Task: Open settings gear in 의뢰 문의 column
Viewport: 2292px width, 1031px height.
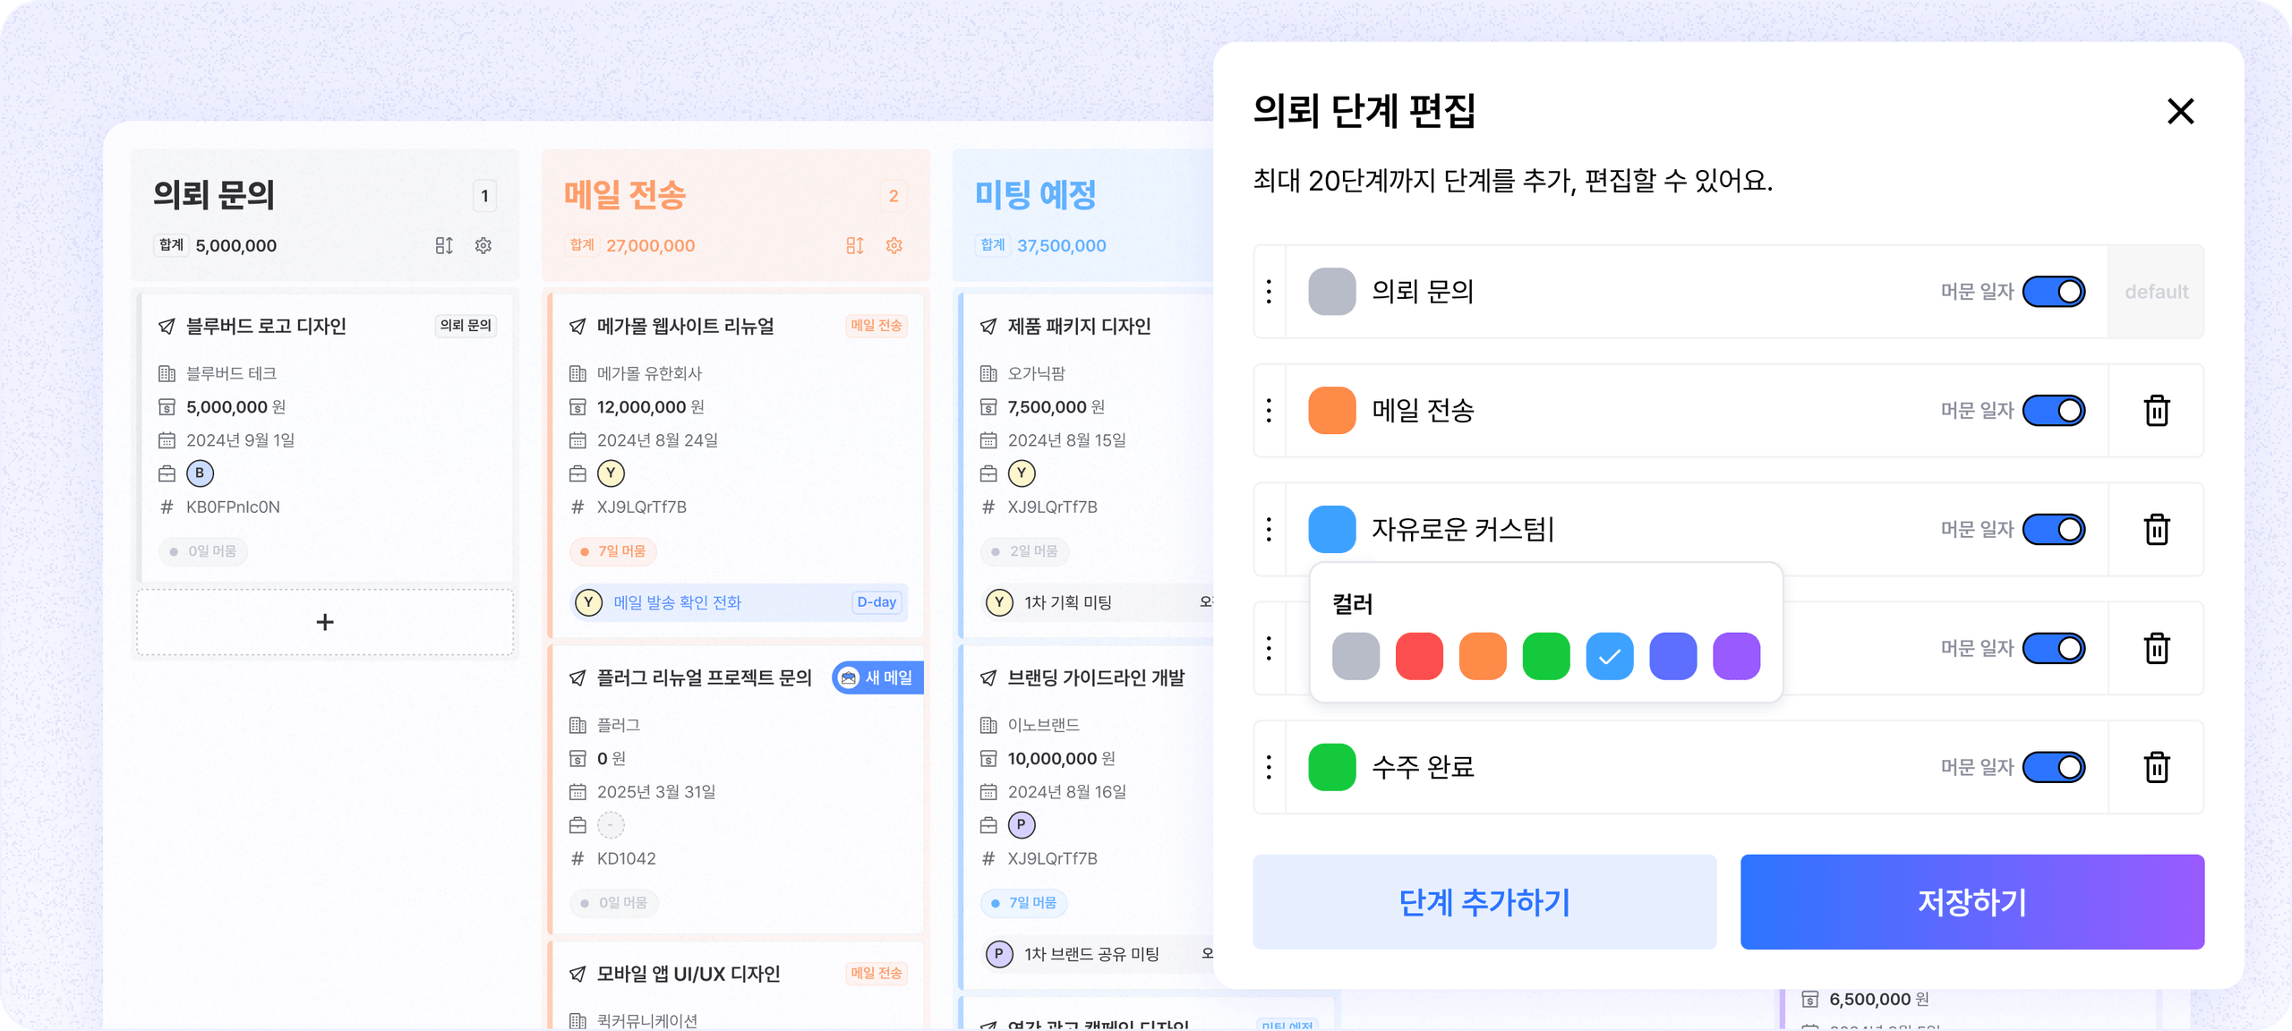Action: coord(483,245)
